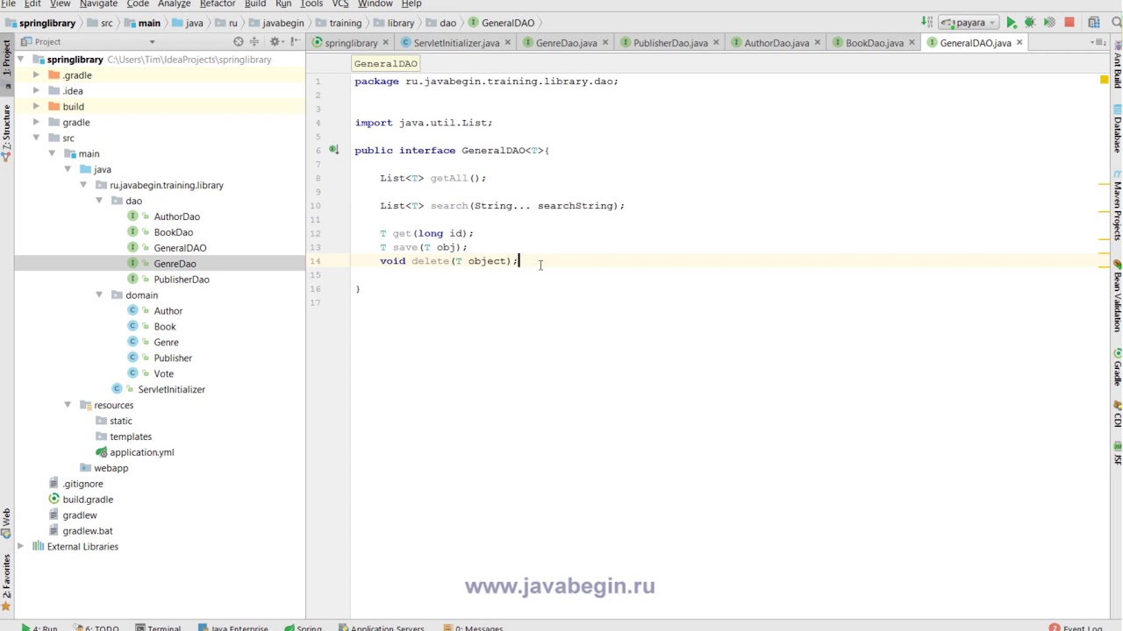
Task: Expand the build folder
Action: point(36,107)
